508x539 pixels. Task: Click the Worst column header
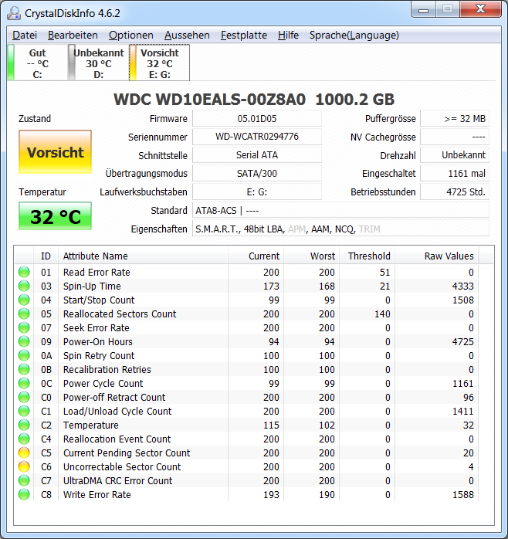pyautogui.click(x=311, y=256)
